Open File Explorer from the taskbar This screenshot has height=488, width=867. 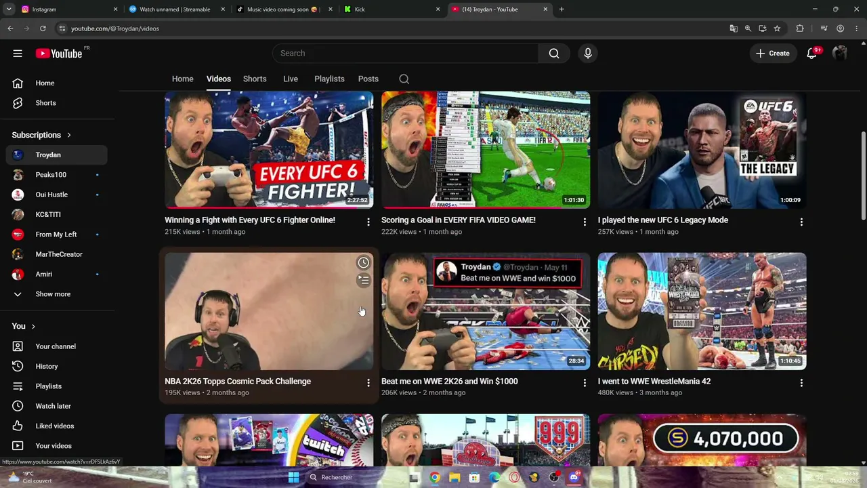(x=454, y=477)
